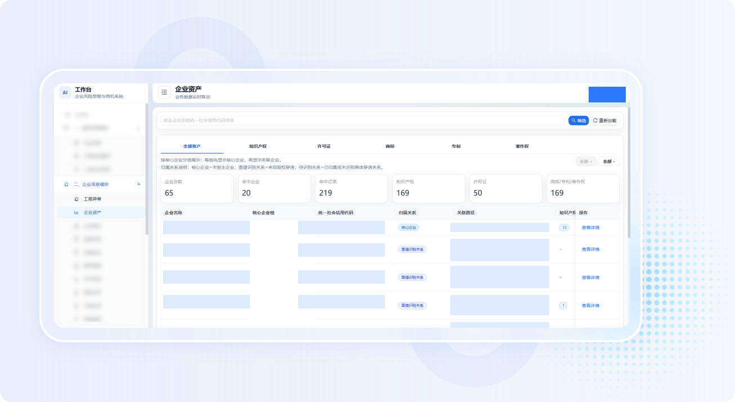Click the magnifier icon on 筛选 button

coord(573,120)
